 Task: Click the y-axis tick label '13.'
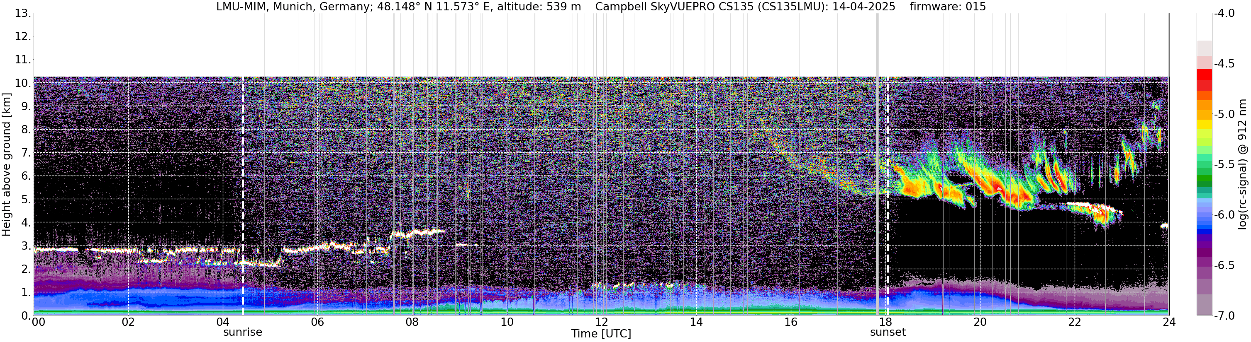click(23, 14)
